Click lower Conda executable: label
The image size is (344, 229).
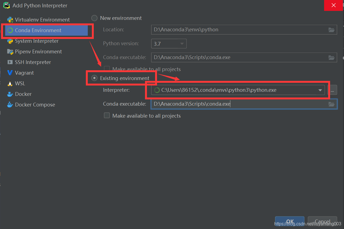pos(125,104)
